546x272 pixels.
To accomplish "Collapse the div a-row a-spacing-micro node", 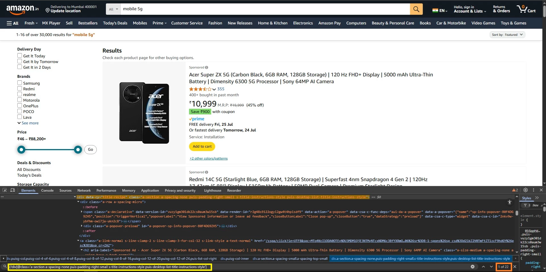I will pyautogui.click(x=78, y=202).
